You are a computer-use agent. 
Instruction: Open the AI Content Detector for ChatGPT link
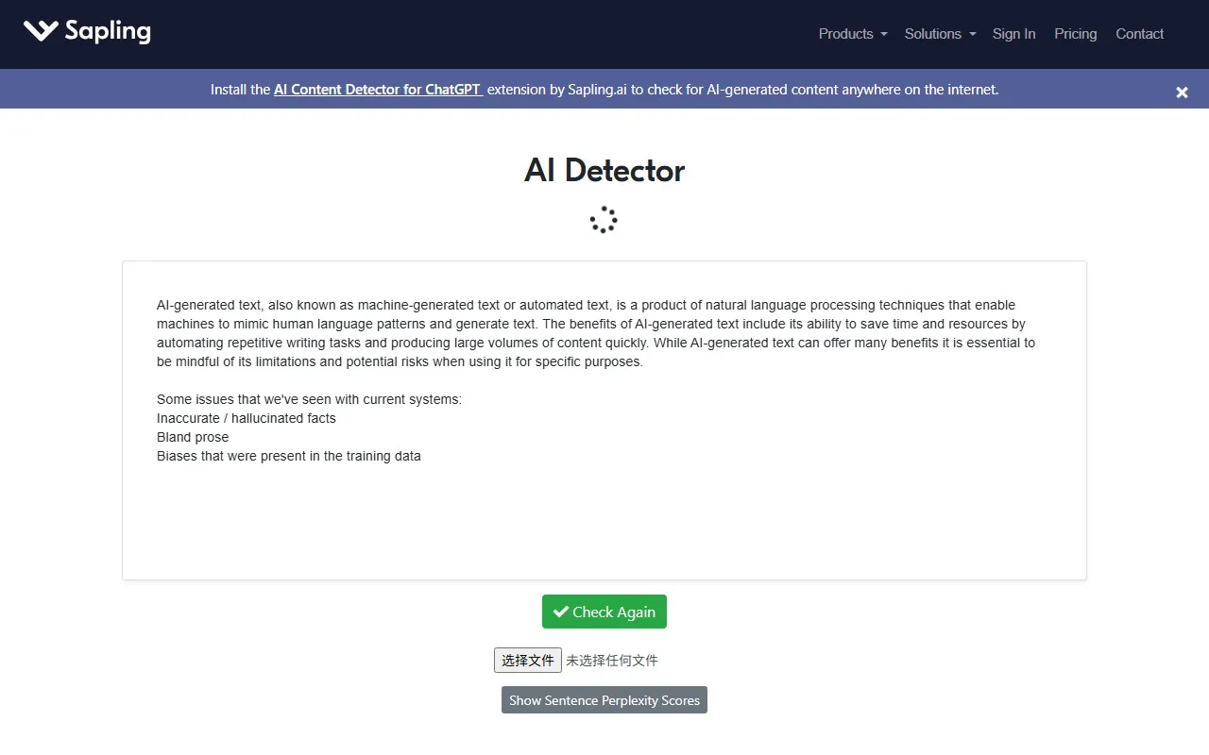click(377, 90)
